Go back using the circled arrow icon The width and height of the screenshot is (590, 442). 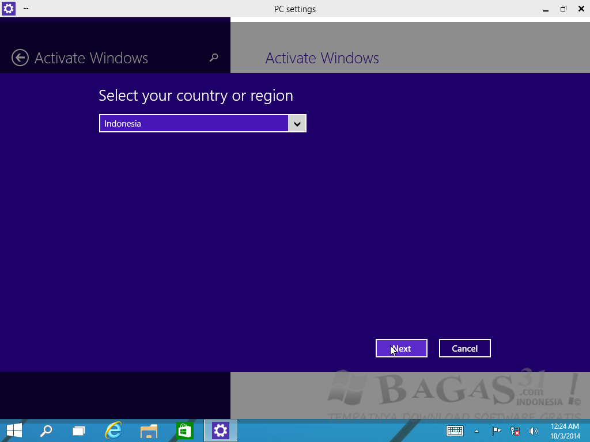[20, 58]
